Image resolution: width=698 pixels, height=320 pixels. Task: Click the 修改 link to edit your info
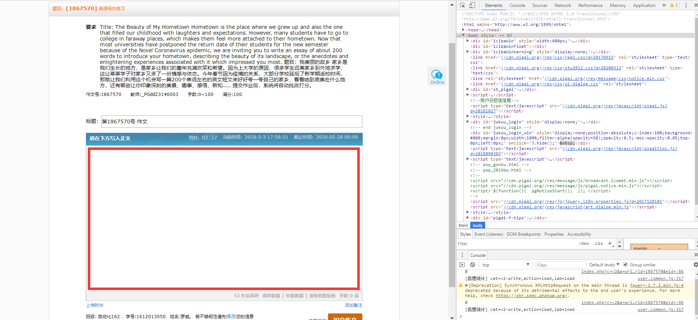(231, 317)
